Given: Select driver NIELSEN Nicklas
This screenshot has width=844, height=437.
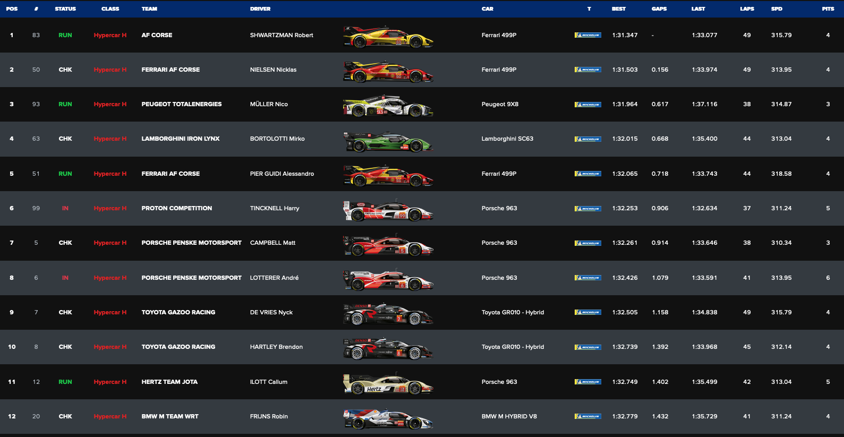Looking at the screenshot, I should point(273,70).
